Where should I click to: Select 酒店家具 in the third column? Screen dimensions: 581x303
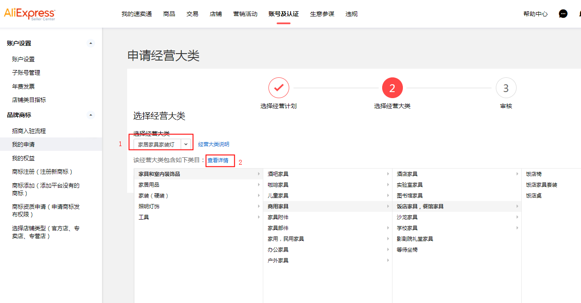click(407, 174)
